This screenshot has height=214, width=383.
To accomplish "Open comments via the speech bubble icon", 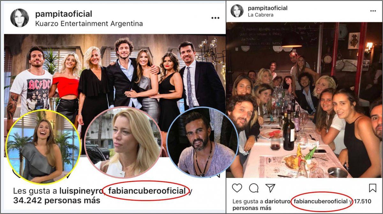I will [254, 188].
